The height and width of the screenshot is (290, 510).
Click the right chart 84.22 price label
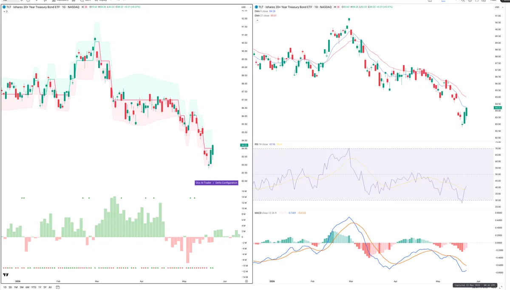coord(498,108)
